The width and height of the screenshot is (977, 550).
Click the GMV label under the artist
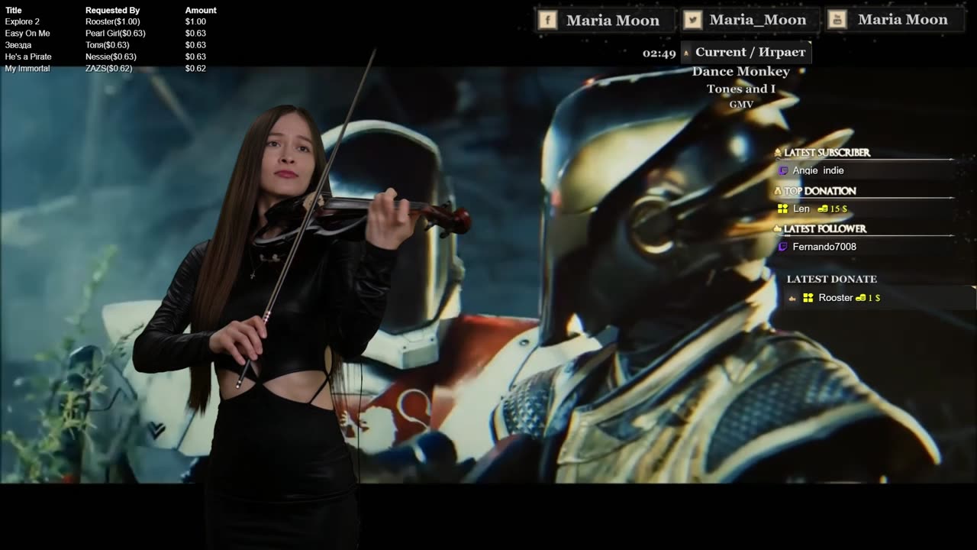(x=741, y=105)
